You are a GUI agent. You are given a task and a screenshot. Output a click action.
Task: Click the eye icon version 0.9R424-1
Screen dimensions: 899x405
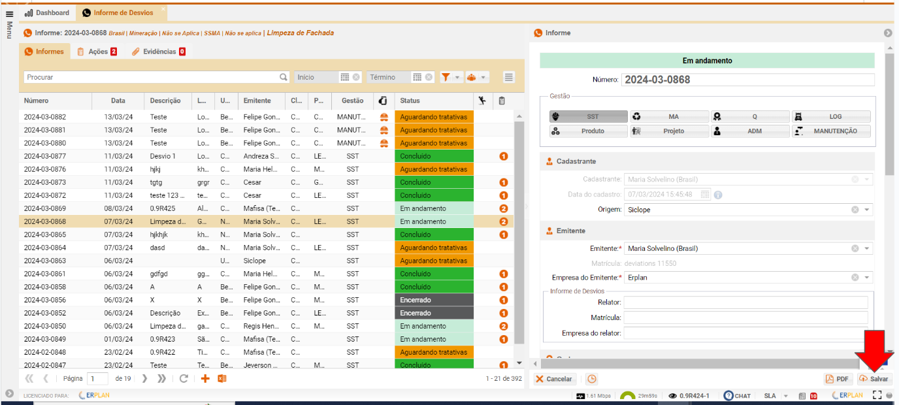point(672,396)
